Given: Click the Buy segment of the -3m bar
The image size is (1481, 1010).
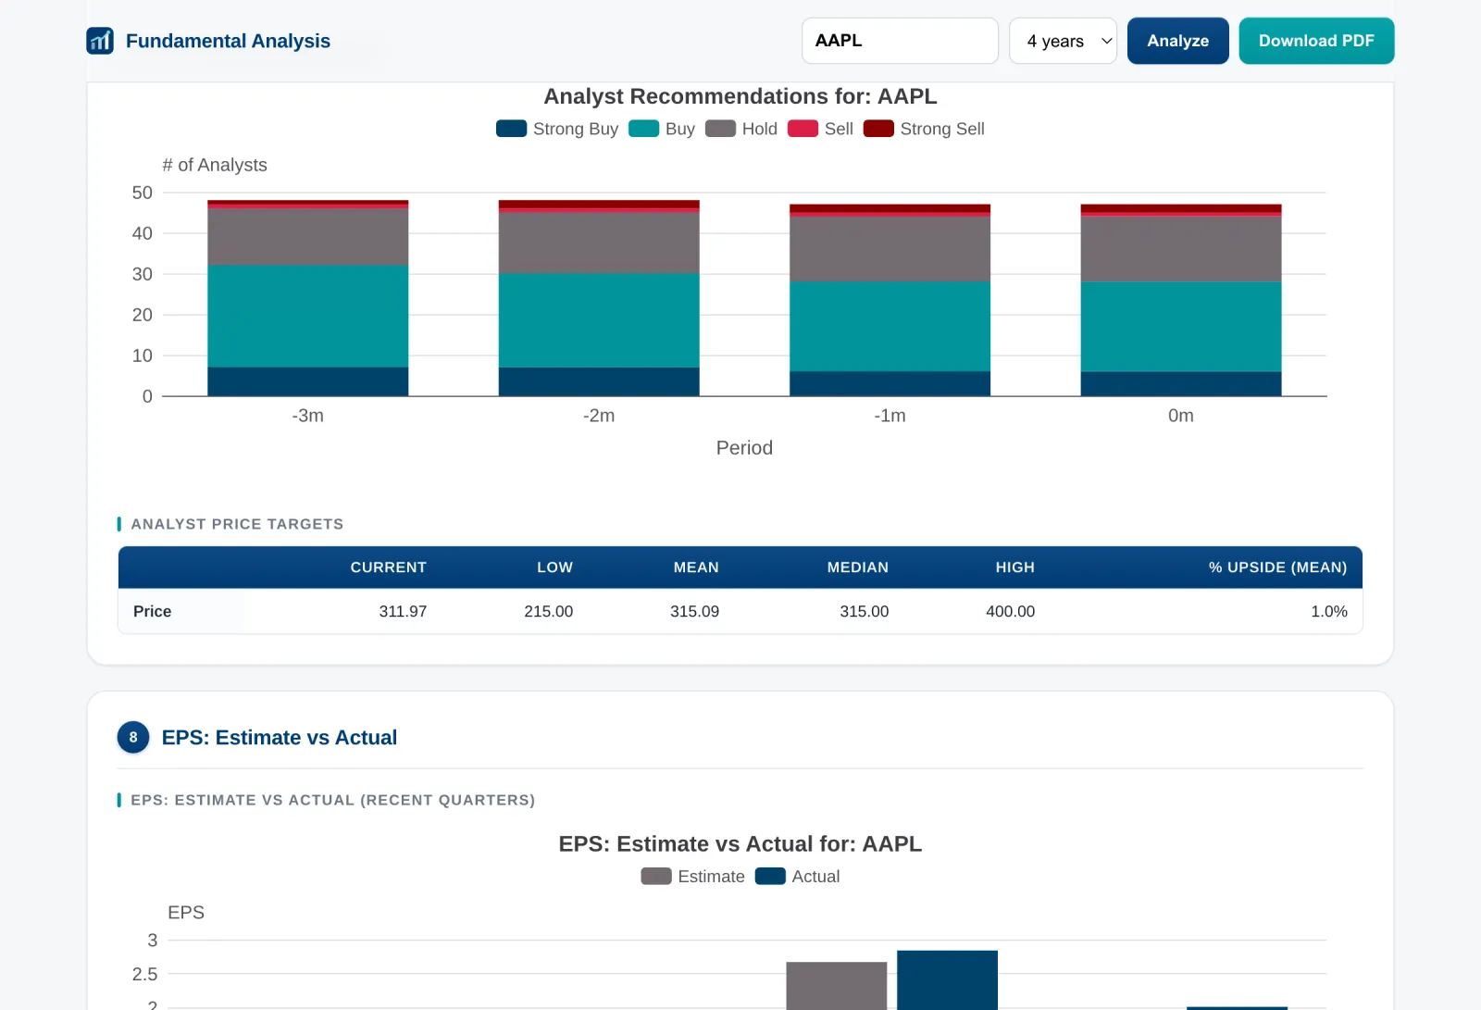Looking at the screenshot, I should pyautogui.click(x=307, y=317).
